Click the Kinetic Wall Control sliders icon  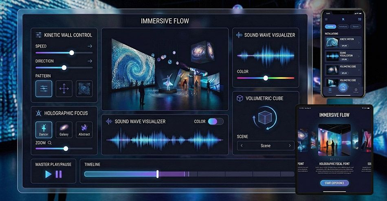(x=39, y=35)
